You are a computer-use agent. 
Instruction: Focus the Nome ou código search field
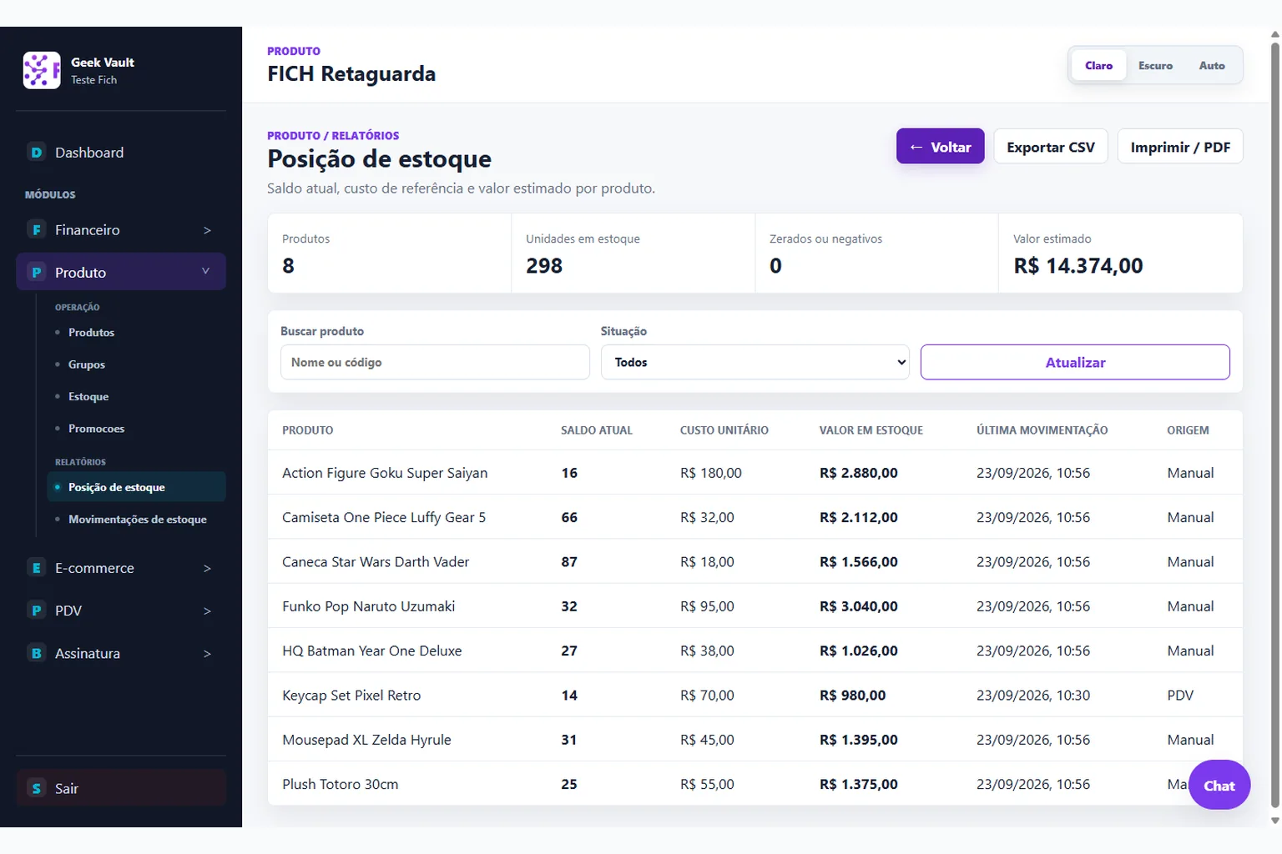pos(435,362)
